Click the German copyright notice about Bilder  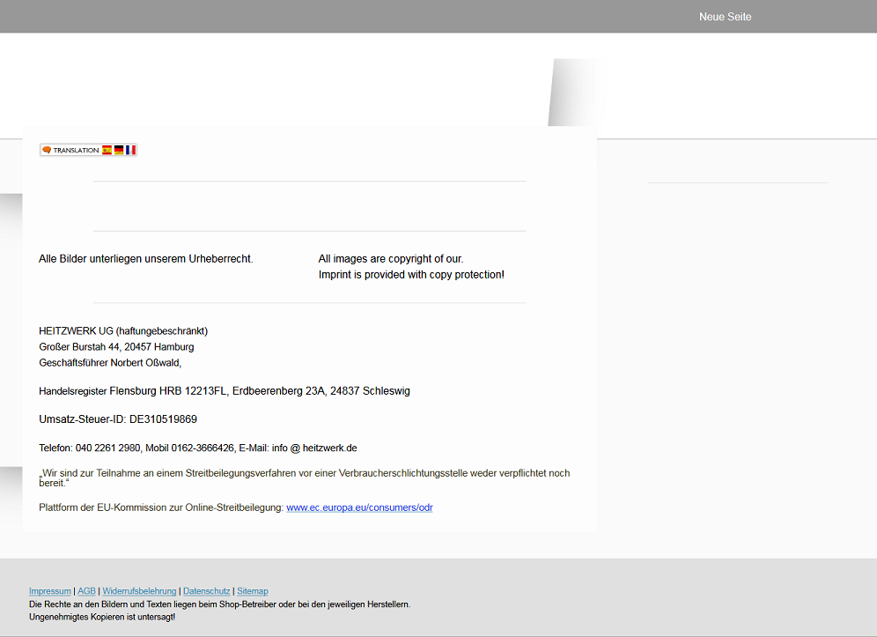point(145,259)
